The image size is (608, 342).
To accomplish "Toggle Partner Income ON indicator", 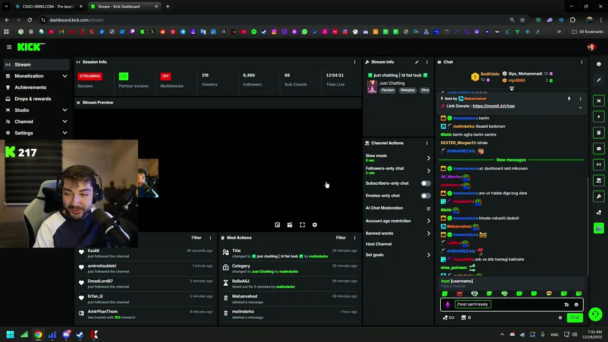I will (123, 76).
